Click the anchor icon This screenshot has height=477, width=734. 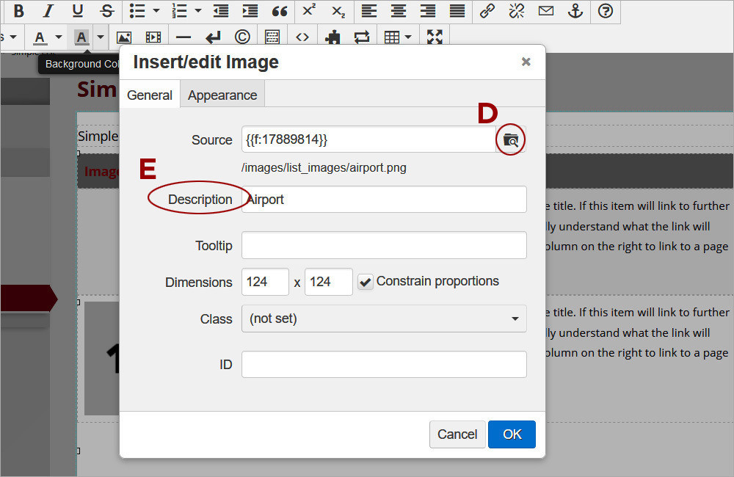coord(575,11)
